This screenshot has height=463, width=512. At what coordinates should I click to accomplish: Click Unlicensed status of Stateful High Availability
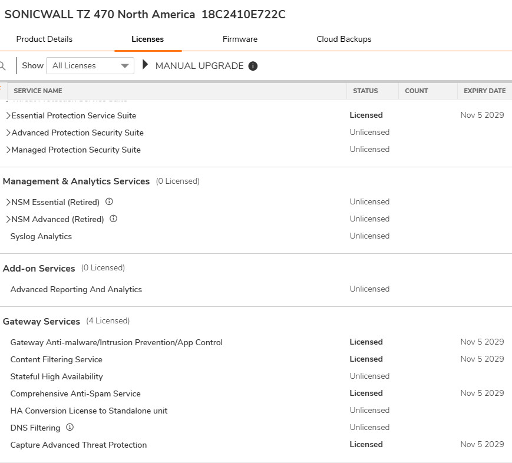click(369, 376)
